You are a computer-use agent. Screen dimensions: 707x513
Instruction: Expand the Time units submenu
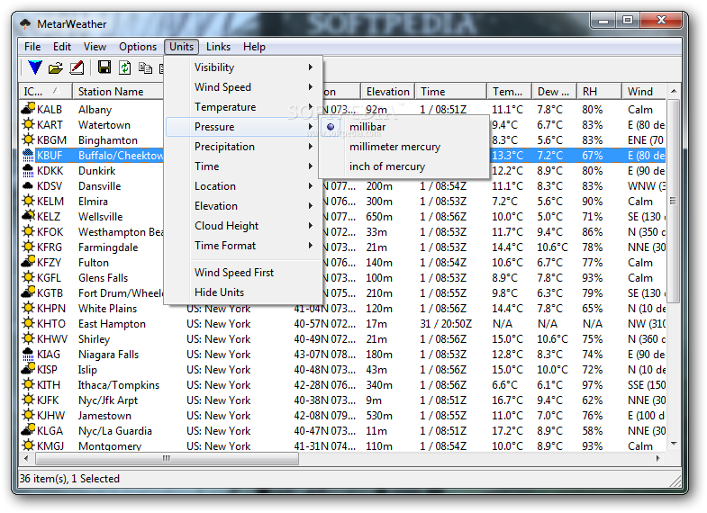(x=243, y=166)
